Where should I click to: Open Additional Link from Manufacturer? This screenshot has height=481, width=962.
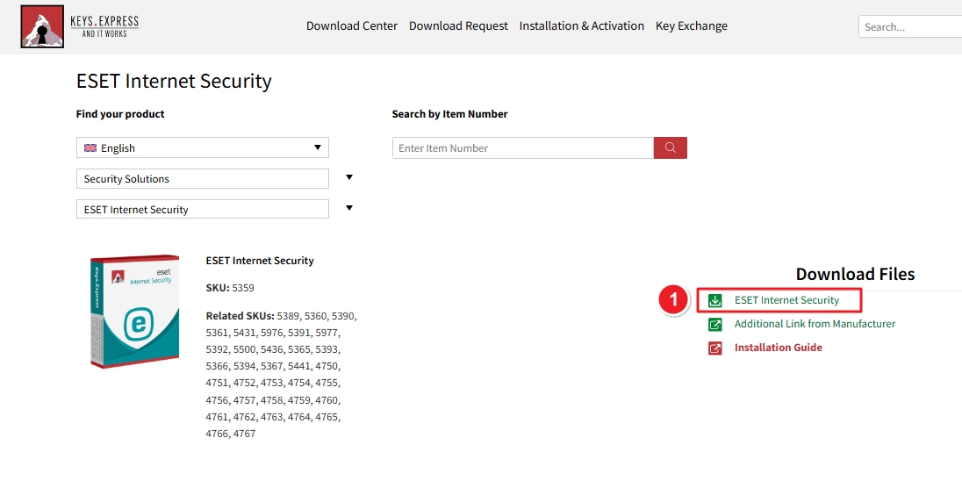click(815, 324)
